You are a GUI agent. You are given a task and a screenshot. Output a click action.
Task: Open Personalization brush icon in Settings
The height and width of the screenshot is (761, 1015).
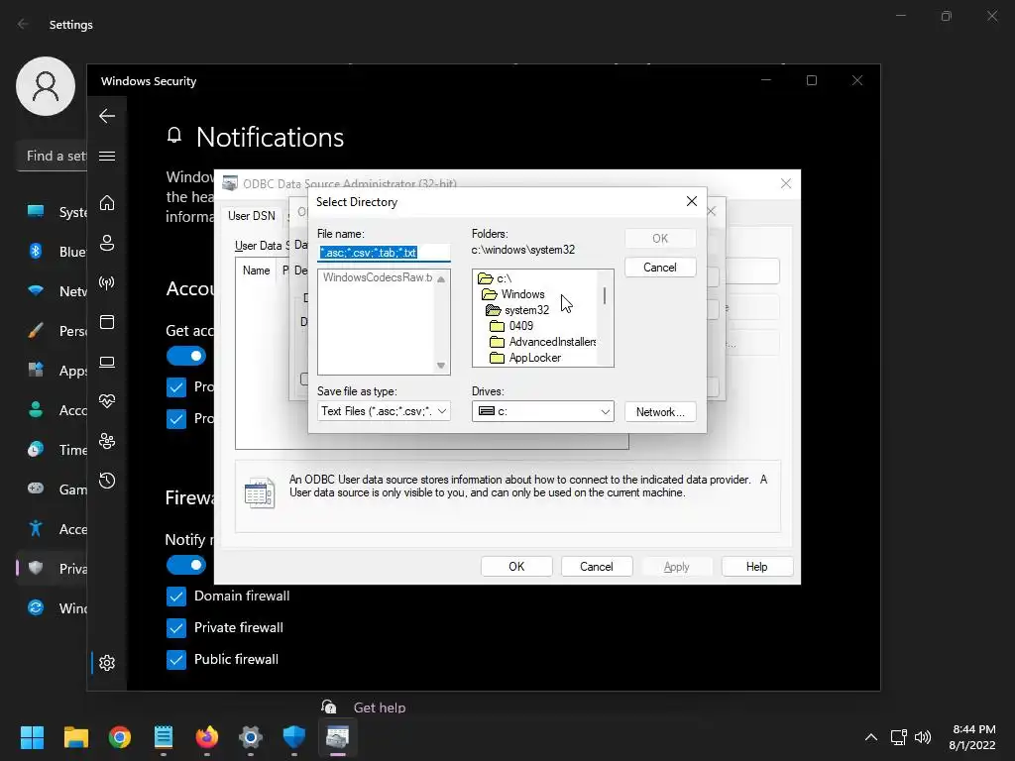pos(36,331)
